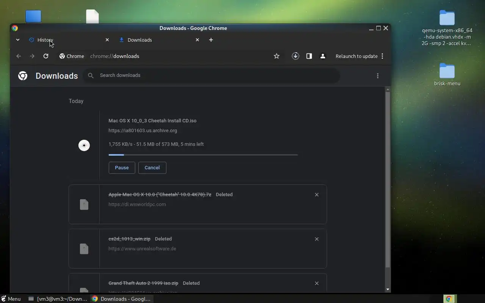Click Relaunch to update
This screenshot has height=303, width=485.
(357, 56)
